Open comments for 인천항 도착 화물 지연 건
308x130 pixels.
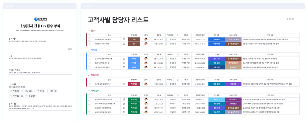[x=124, y=84]
